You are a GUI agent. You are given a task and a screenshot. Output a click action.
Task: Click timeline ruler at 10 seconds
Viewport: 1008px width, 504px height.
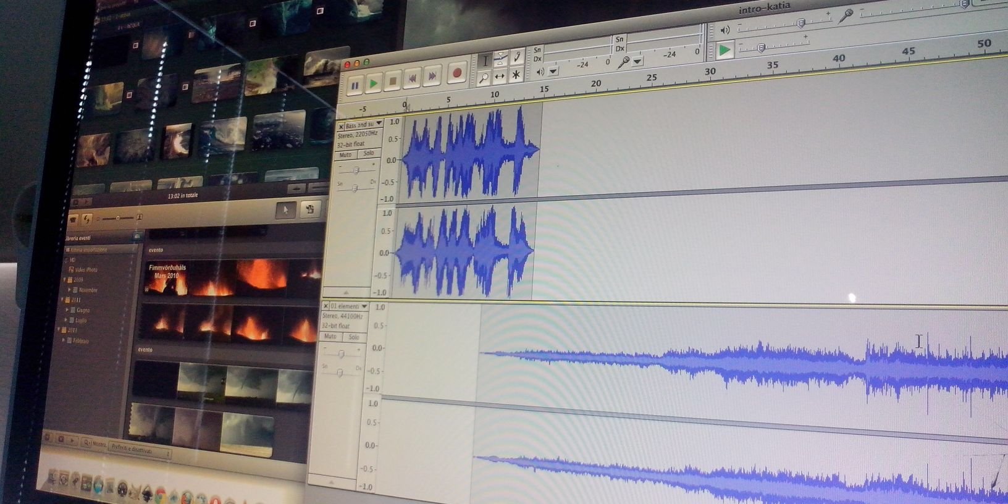coord(495,95)
